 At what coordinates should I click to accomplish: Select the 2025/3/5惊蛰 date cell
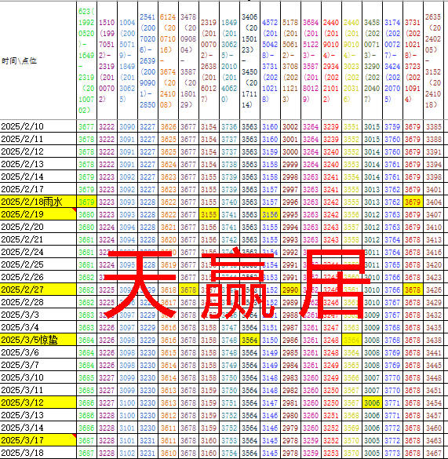point(38,340)
